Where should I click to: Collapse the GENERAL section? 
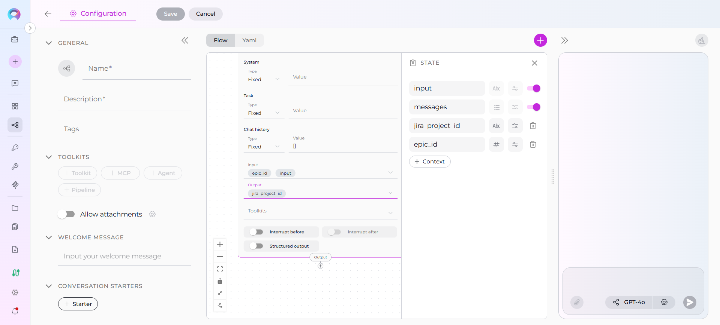(49, 43)
